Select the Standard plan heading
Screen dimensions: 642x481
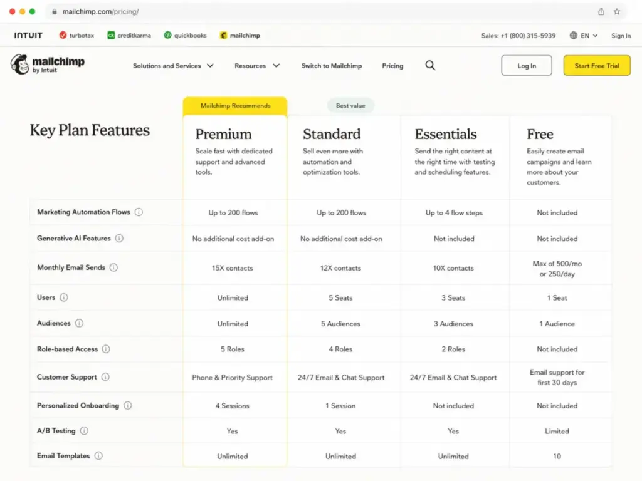[332, 134]
